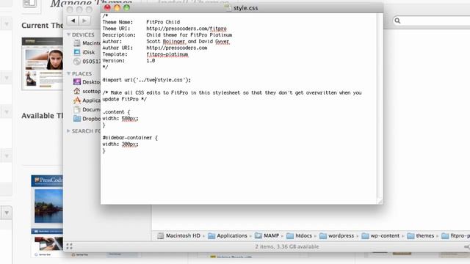
Task: Click 'FitPro Child' theme name text
Action: 163,22
